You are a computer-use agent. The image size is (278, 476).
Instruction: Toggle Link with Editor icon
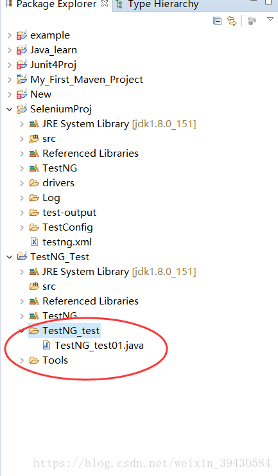point(232,21)
